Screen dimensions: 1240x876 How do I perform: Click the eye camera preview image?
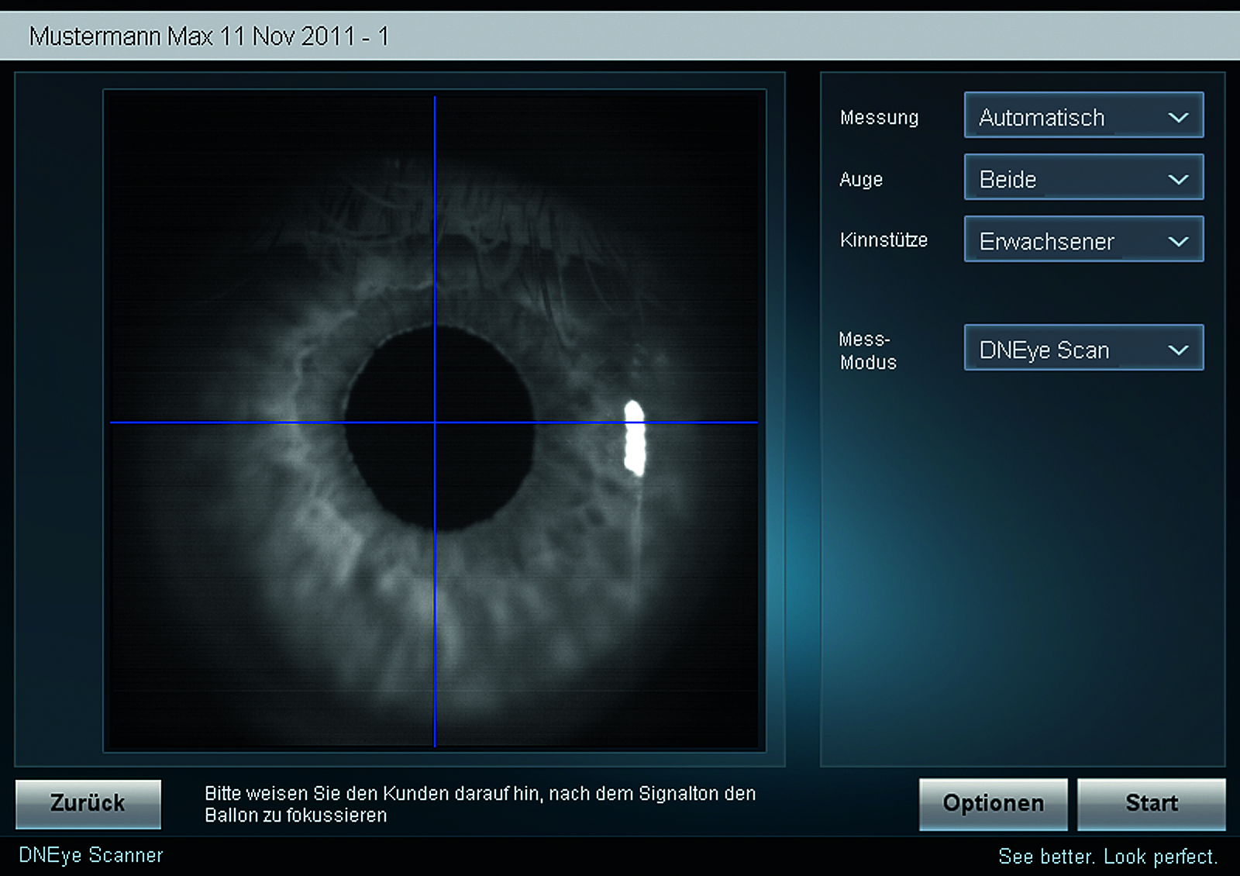435,421
